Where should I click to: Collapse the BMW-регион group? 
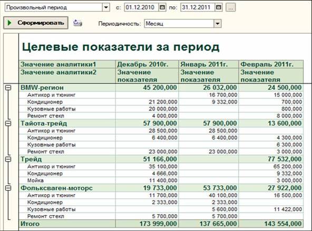[8, 87]
